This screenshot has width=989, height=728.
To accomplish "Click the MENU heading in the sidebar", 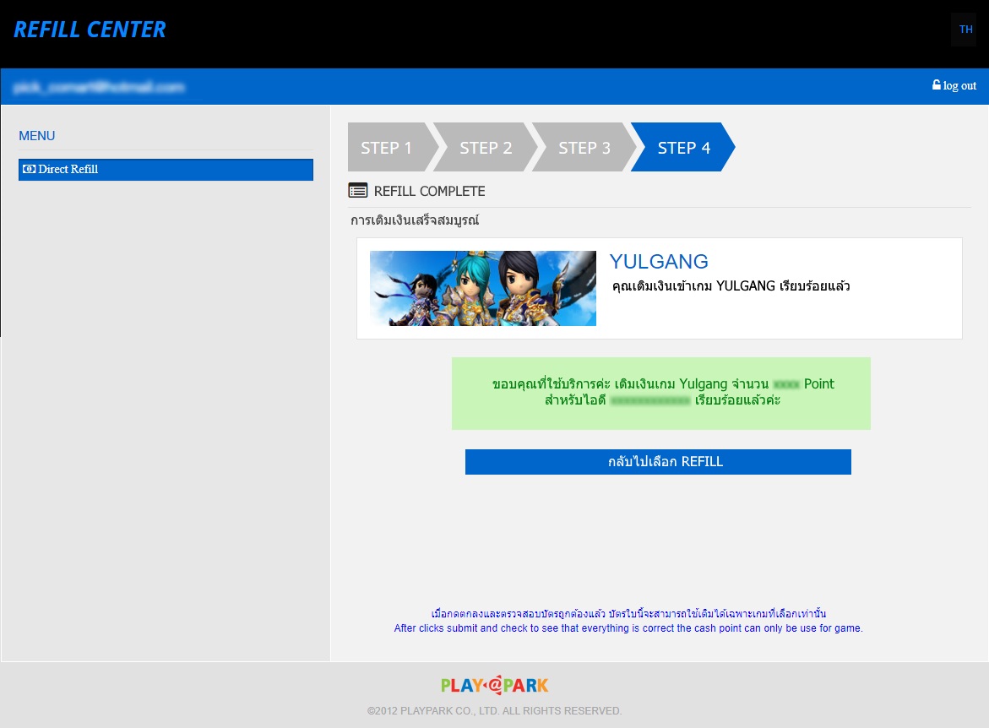I will (x=36, y=136).
